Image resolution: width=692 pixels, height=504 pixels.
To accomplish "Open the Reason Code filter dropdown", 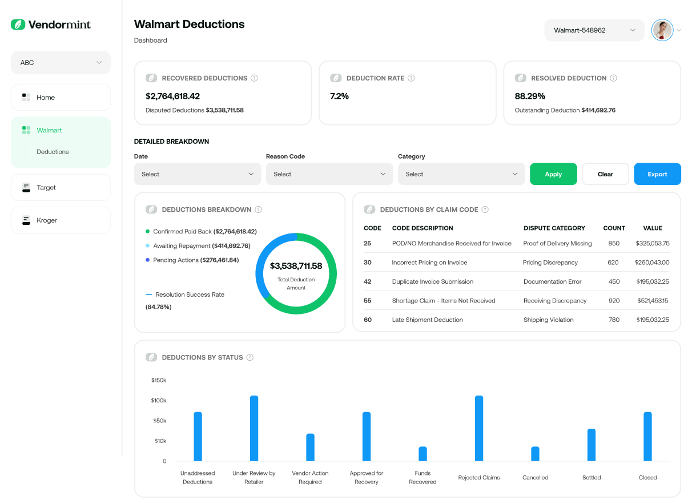I will point(329,174).
